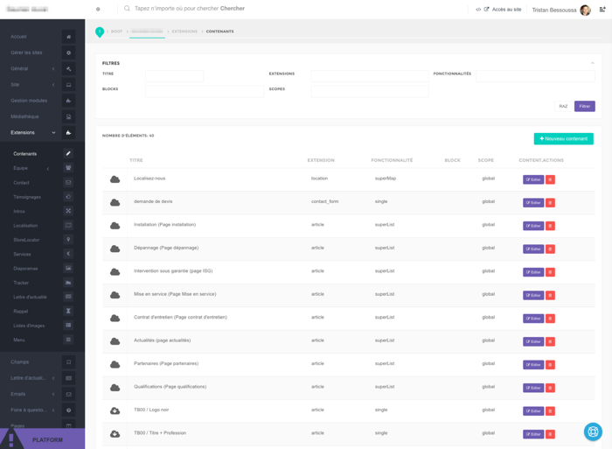Delete the demande de devis row
Screen dimensions: 612x449
550,203
